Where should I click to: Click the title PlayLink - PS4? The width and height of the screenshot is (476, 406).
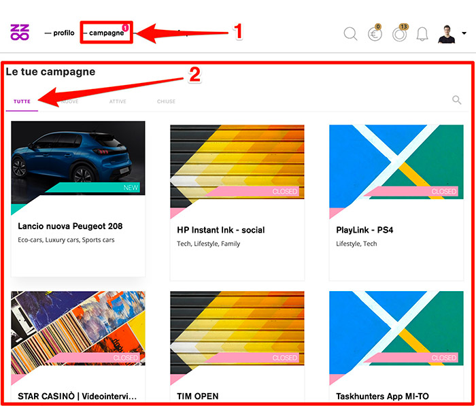click(364, 230)
